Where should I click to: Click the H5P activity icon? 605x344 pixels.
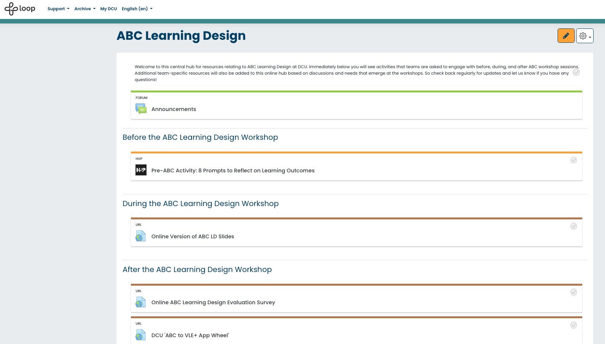141,170
